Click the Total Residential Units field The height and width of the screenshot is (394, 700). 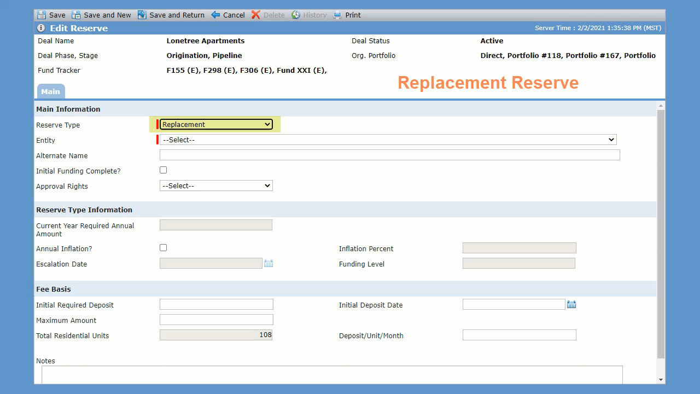point(216,335)
